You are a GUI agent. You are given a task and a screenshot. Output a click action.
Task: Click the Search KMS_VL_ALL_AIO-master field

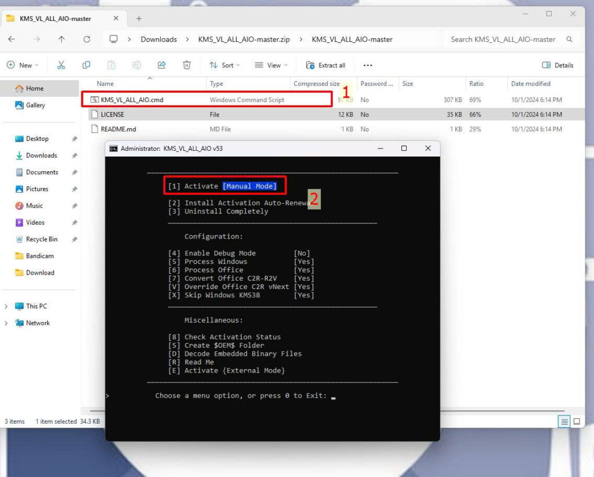click(503, 39)
